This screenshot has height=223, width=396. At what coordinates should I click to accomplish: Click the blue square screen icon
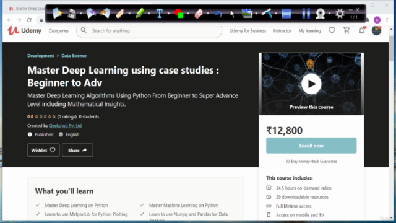click(286, 14)
